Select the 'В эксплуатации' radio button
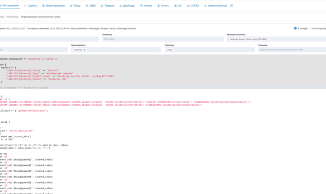Viewport: 326px width, 194px height. click(310, 29)
